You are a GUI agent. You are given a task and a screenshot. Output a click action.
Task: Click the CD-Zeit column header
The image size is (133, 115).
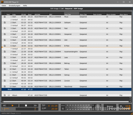(24, 14)
